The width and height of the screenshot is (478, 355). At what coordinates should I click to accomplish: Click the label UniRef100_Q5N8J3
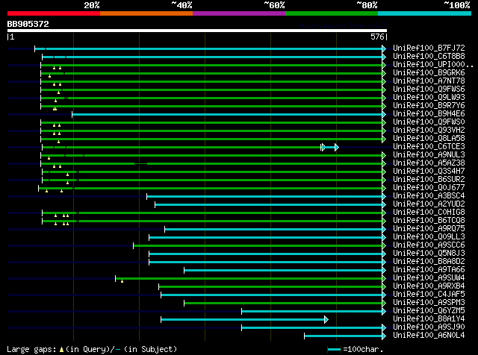[x=429, y=254]
